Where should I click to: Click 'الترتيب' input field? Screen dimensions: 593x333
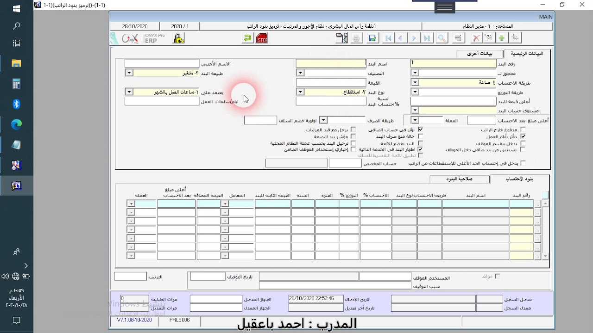130,276
